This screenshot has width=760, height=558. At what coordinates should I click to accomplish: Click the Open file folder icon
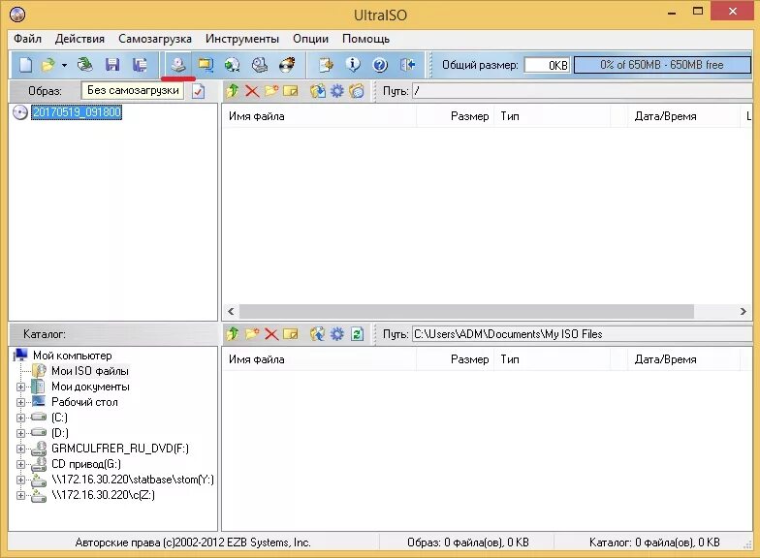coord(48,64)
